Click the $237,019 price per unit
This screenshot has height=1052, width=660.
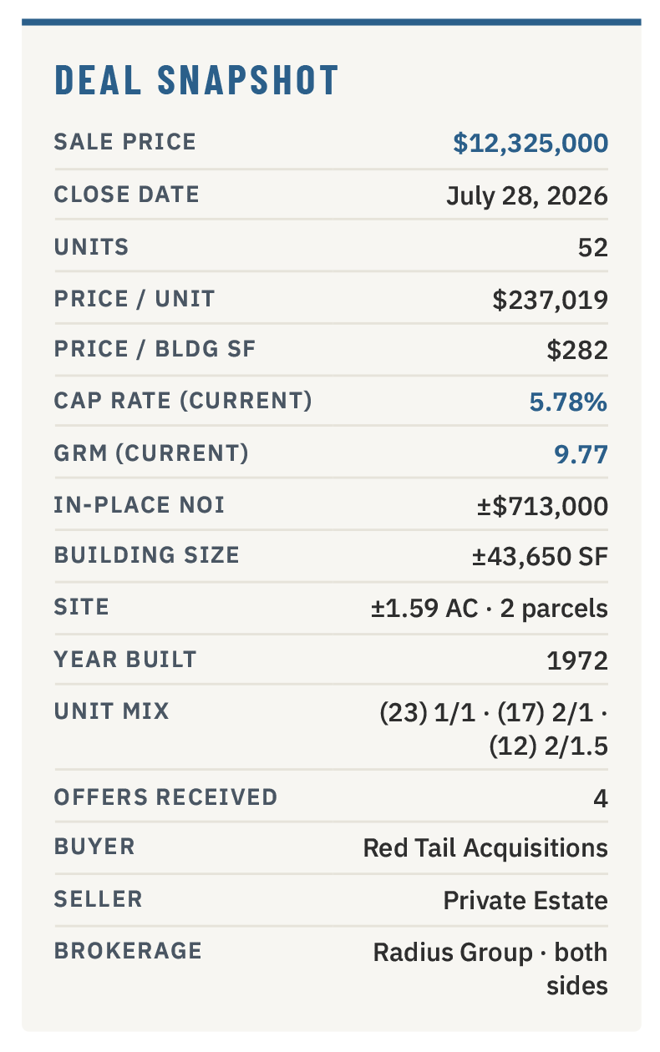click(550, 299)
